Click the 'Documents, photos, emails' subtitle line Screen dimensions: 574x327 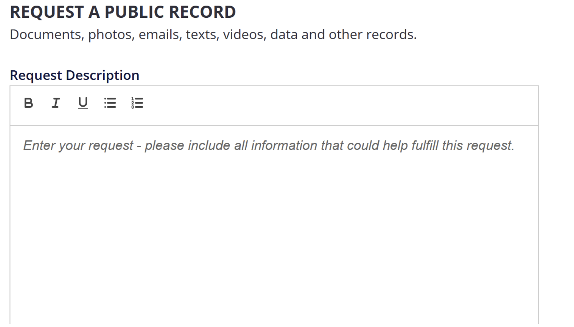tap(213, 35)
